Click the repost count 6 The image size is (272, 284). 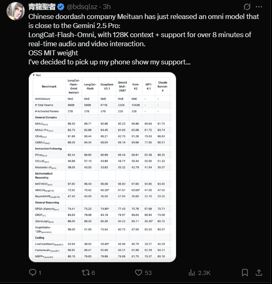pos(94,272)
